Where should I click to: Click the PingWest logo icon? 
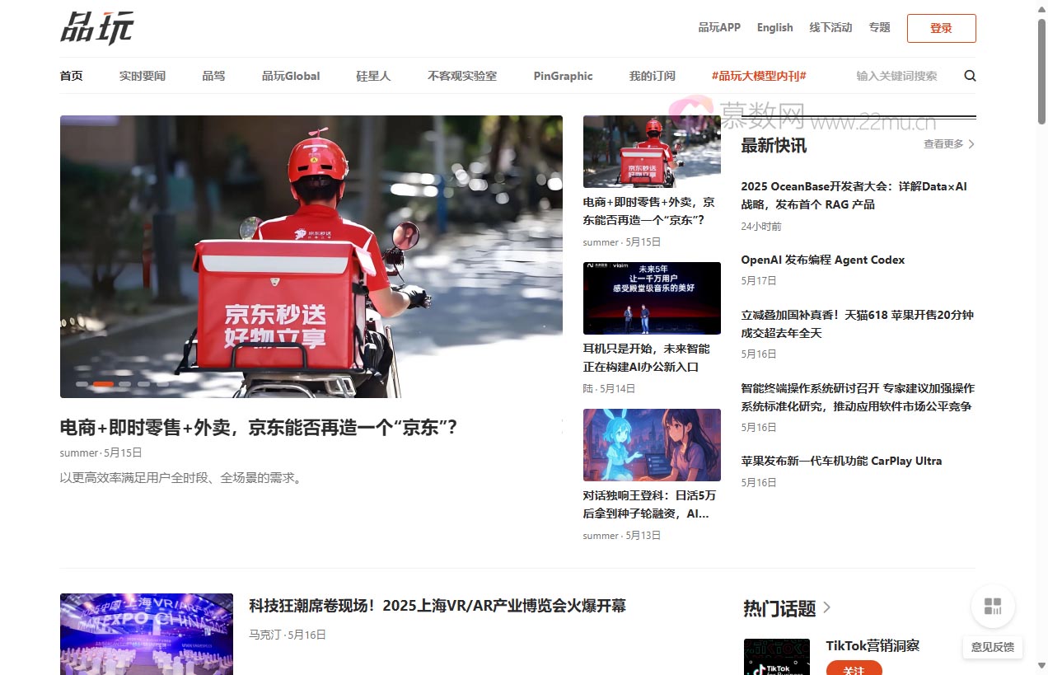[96, 28]
